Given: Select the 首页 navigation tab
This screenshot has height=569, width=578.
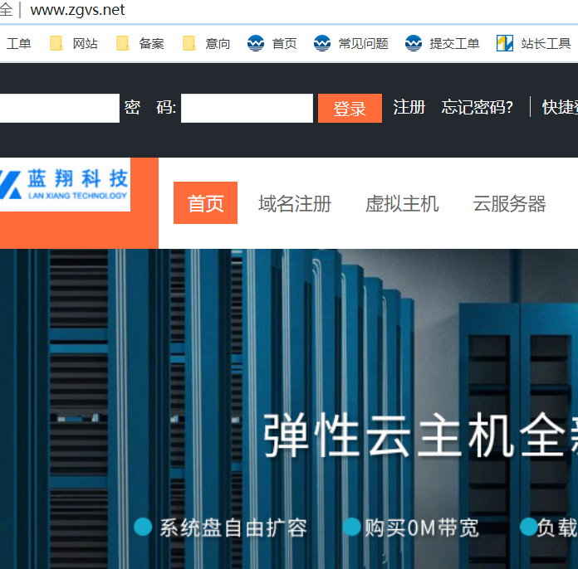Looking at the screenshot, I should tap(206, 203).
